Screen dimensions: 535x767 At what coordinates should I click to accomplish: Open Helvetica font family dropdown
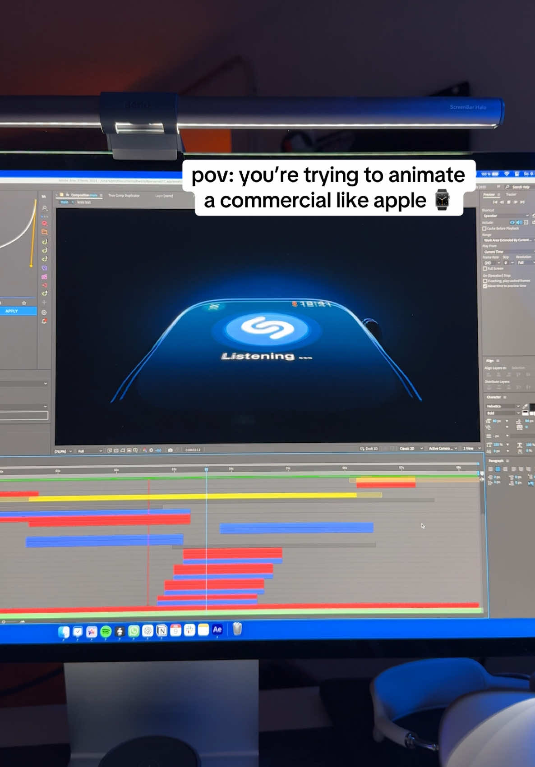[503, 406]
